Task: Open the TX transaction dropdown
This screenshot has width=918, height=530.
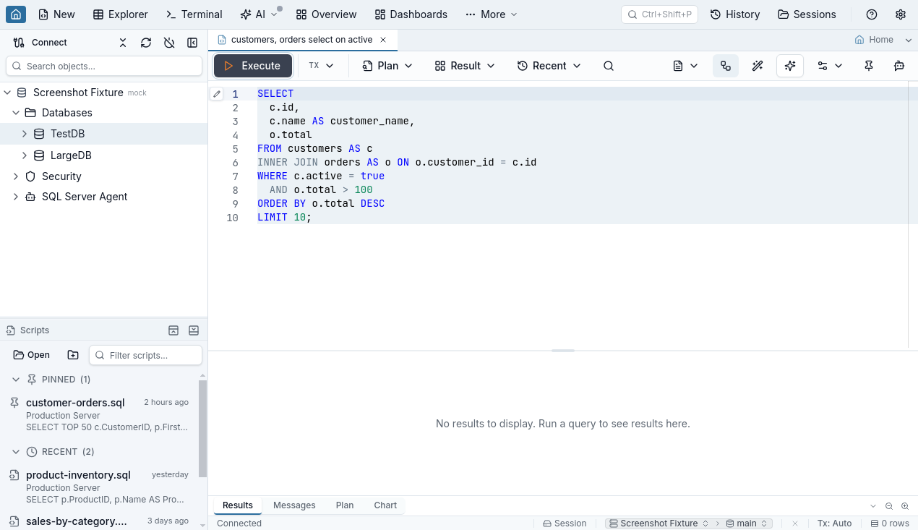Action: (x=321, y=66)
